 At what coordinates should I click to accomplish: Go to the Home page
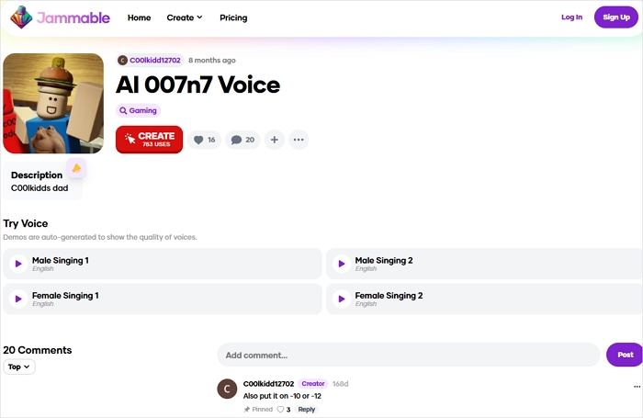139,17
